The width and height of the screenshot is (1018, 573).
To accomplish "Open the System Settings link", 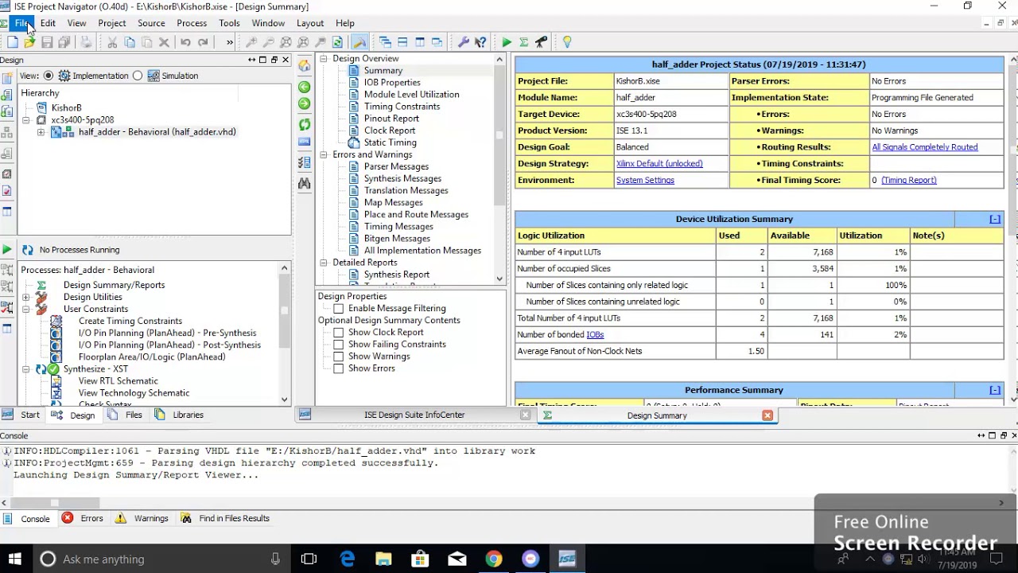I will [x=645, y=180].
